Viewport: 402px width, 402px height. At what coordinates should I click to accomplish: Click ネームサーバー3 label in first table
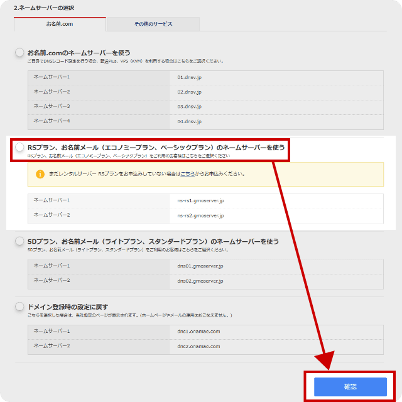(x=52, y=106)
